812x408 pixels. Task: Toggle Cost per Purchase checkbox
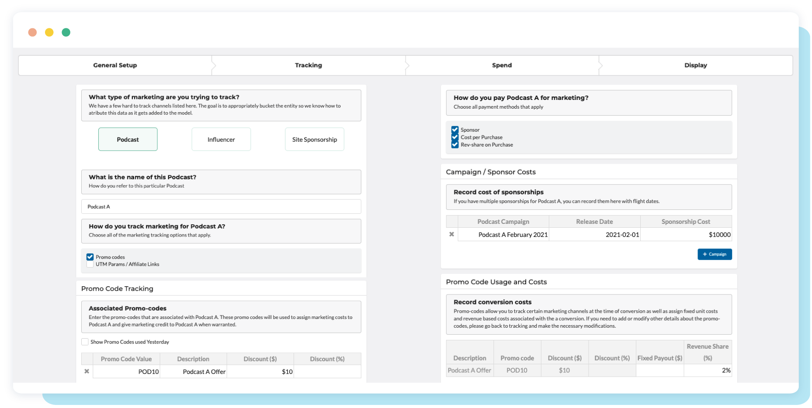click(x=455, y=137)
